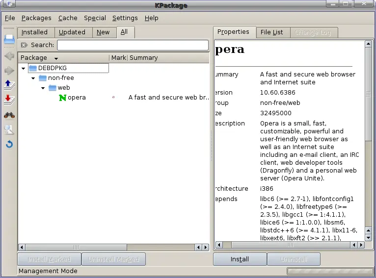Select the Properties tab
Viewport: 376px width, 278px height.
click(x=235, y=32)
